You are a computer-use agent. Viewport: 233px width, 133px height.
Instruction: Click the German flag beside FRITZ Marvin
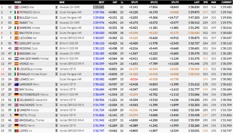click(x=16, y=126)
